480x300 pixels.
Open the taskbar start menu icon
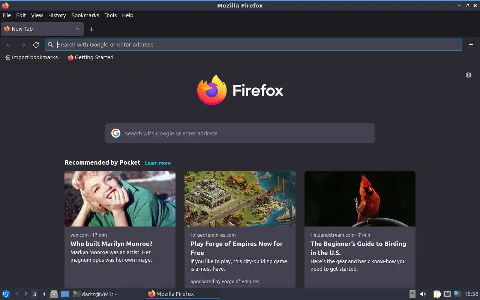click(x=6, y=294)
